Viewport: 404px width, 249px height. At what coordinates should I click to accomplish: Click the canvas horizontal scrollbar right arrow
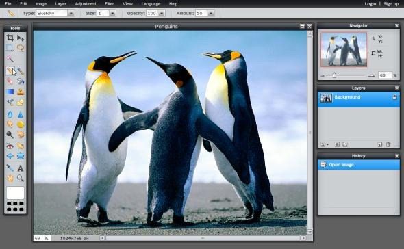[x=303, y=239]
